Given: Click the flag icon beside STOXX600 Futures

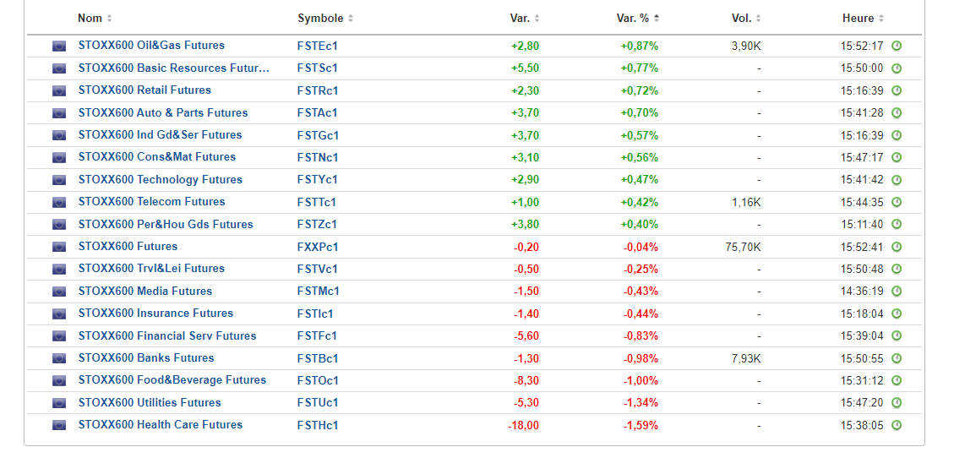Looking at the screenshot, I should (x=59, y=247).
